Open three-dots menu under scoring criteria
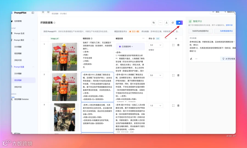Image resolution: width=247 pixels, height=148 pixels. [x=196, y=59]
